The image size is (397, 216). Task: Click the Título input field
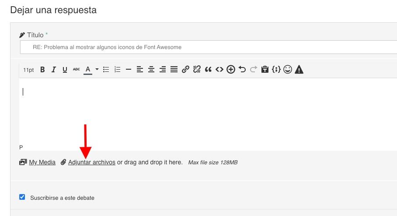(x=209, y=47)
